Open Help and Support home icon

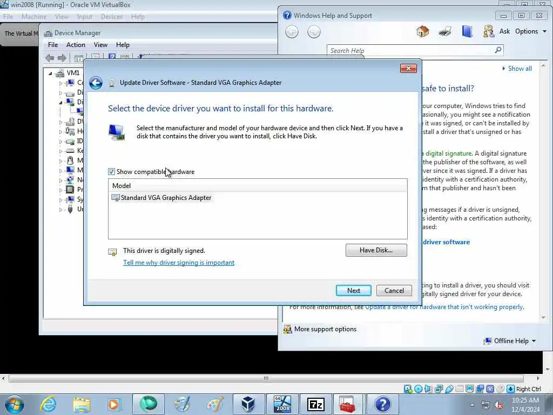pyautogui.click(x=422, y=32)
